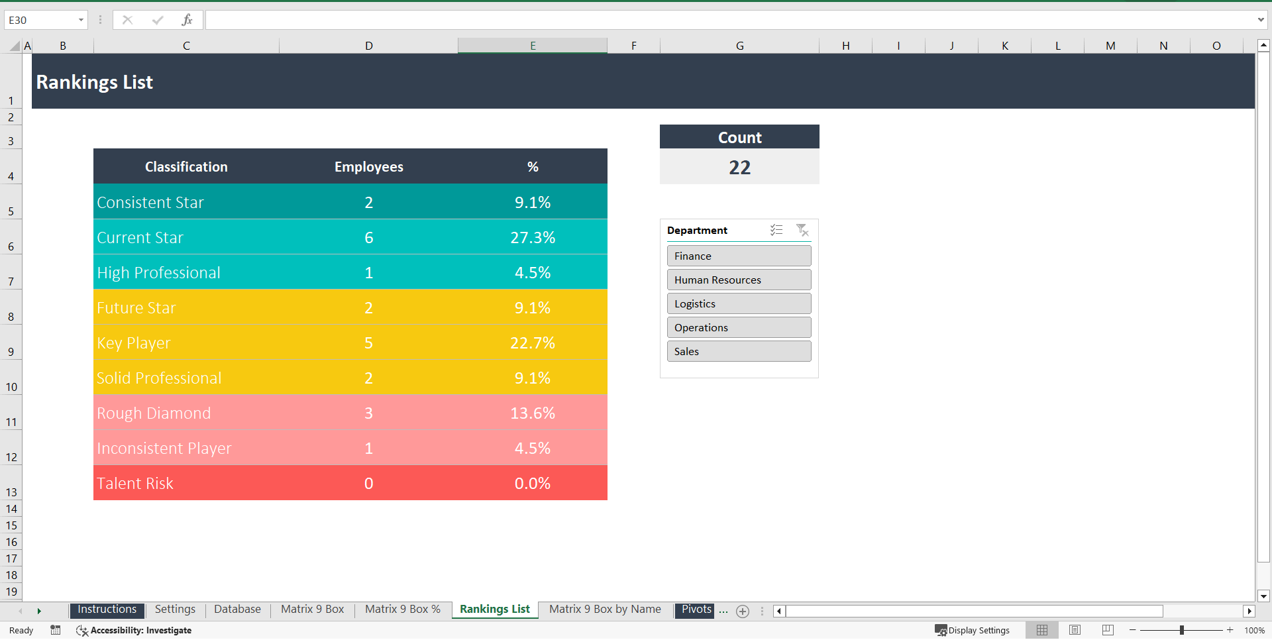Toggle multi-select in Department slicer
The image size is (1272, 640).
[x=776, y=230]
